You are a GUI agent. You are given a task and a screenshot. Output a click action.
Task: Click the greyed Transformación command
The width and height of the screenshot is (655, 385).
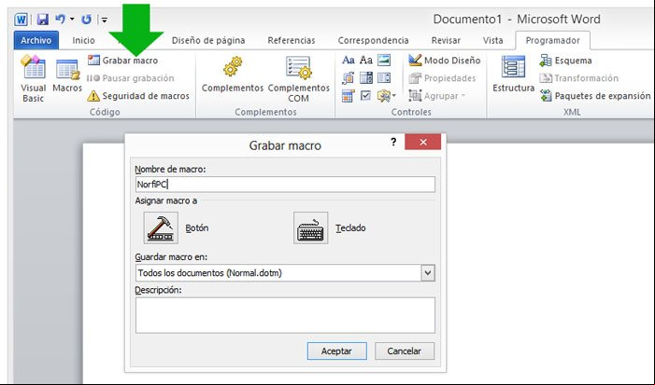[579, 78]
